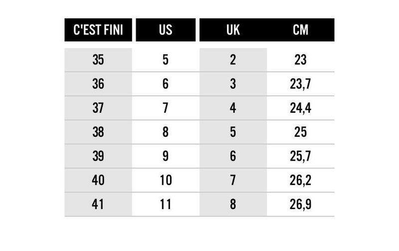Select size 40 in C'EST FINI column
399x251 pixels.
pyautogui.click(x=98, y=180)
